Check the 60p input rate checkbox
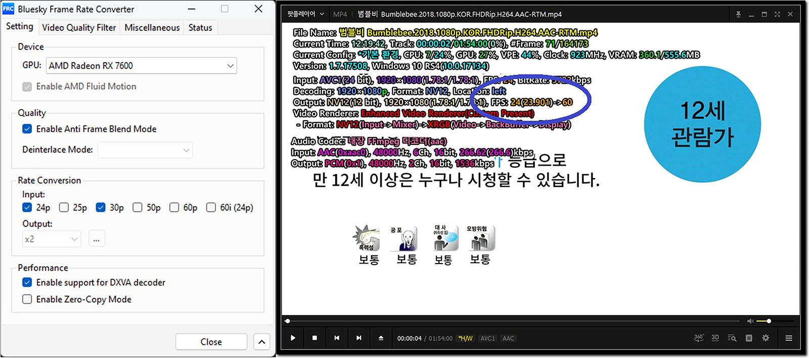The height and width of the screenshot is (358, 809). (174, 208)
